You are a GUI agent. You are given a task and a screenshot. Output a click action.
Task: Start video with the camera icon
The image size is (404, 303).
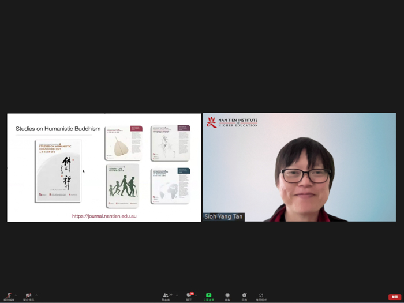(x=28, y=295)
